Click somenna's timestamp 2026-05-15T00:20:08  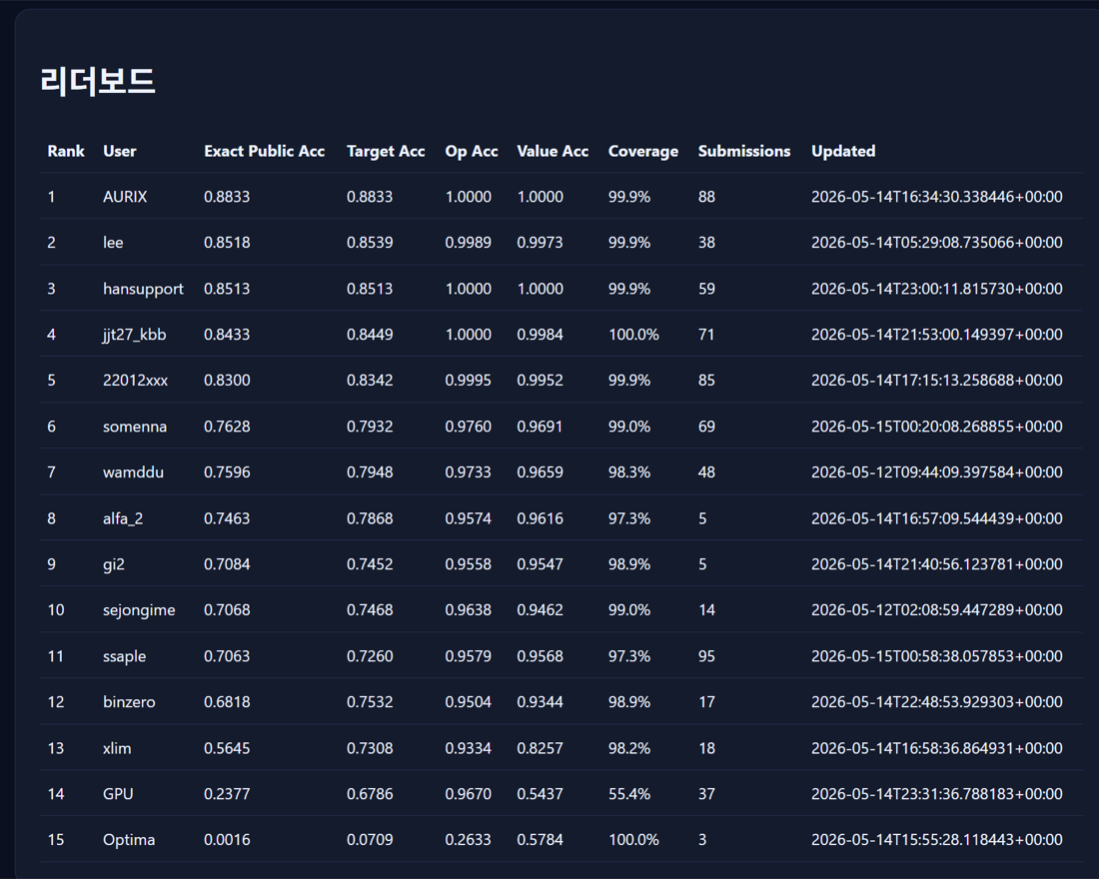pyautogui.click(x=937, y=427)
